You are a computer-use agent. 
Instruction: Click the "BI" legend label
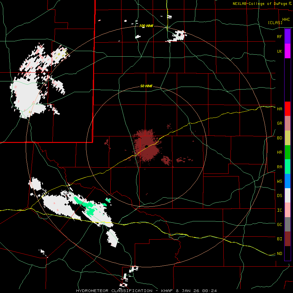(279, 239)
